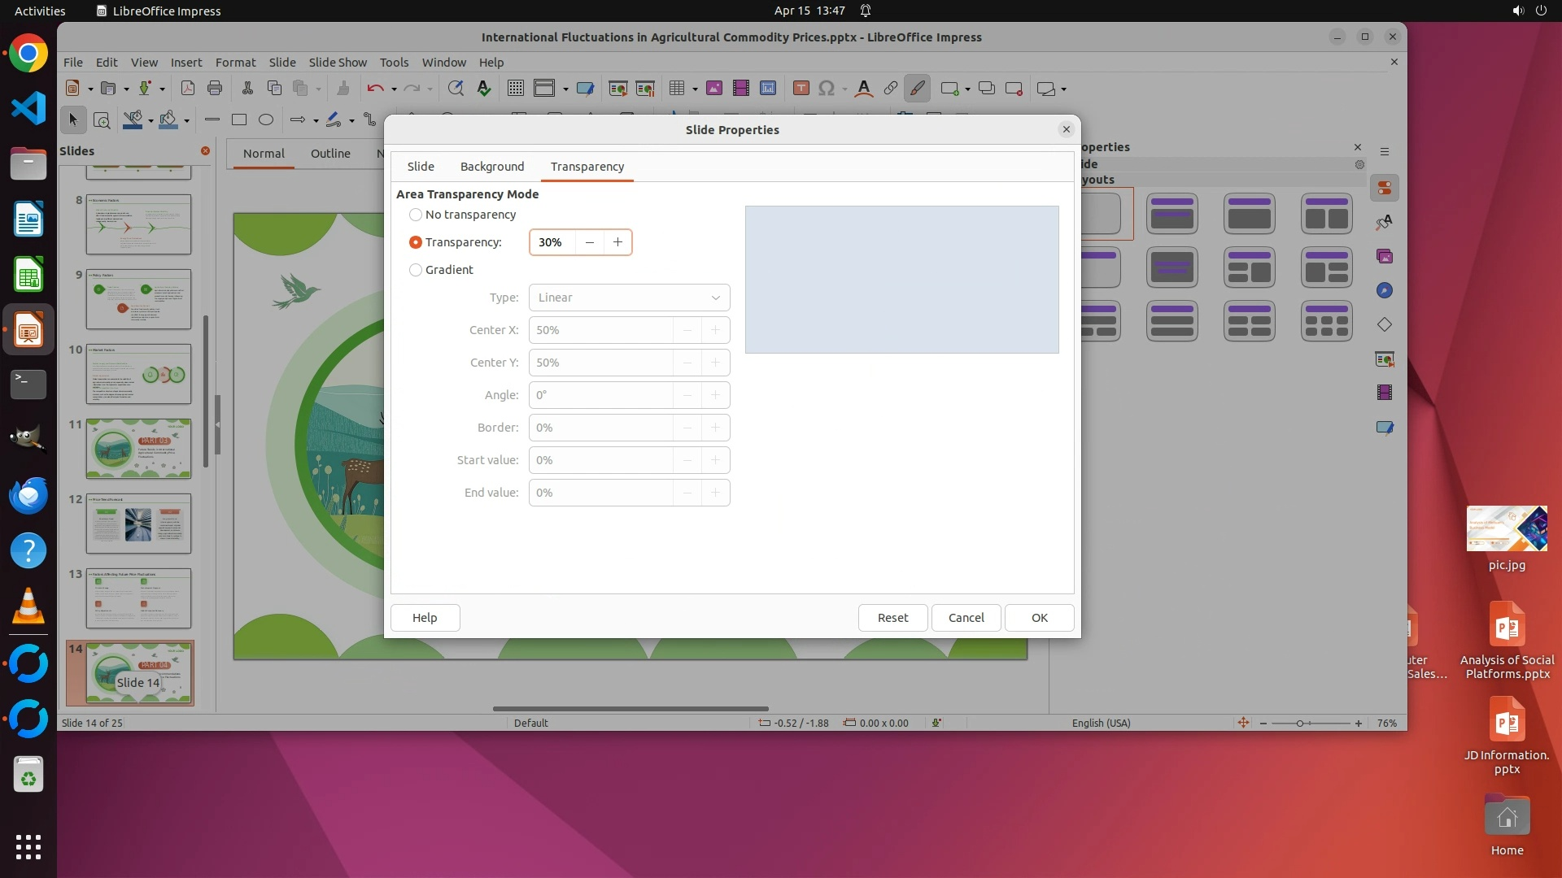1562x878 pixels.
Task: Select the Transparency percentage radio button
Action: pos(416,242)
